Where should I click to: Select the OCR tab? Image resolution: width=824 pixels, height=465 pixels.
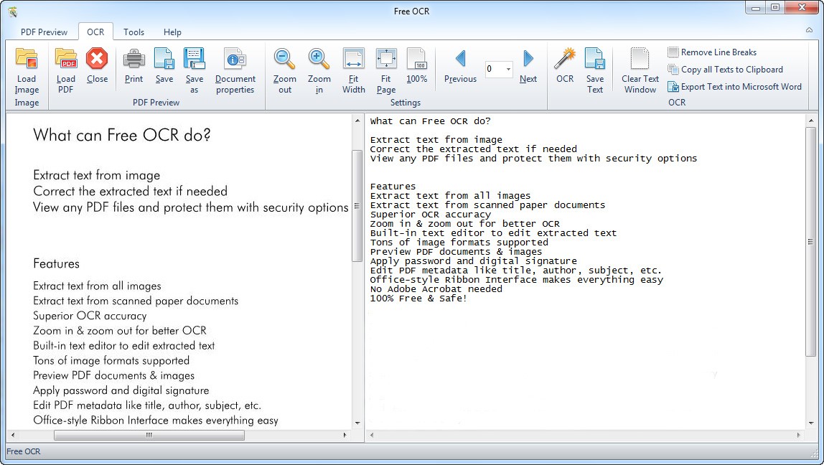pos(95,32)
